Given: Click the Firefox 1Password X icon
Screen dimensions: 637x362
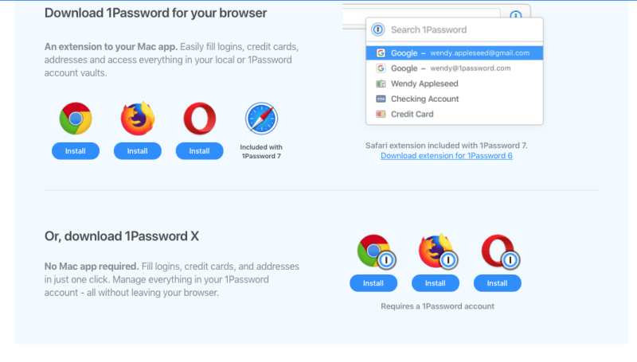Looking at the screenshot, I should tap(438, 251).
